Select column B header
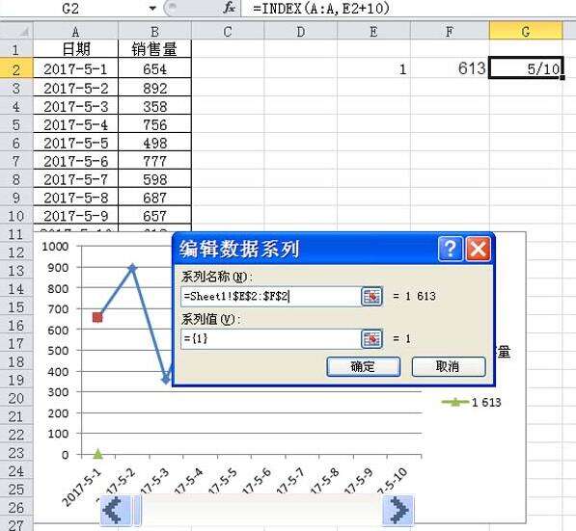This screenshot has height=531, width=576. (154, 32)
